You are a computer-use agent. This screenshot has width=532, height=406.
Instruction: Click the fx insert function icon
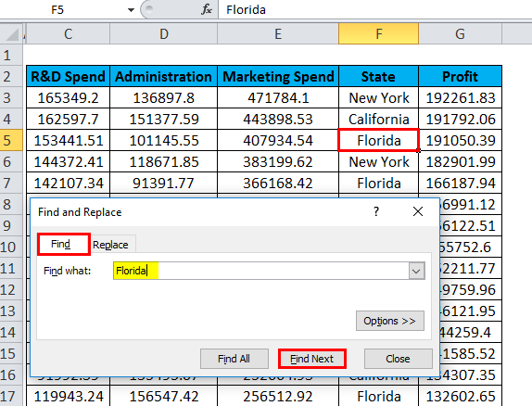coord(207,9)
